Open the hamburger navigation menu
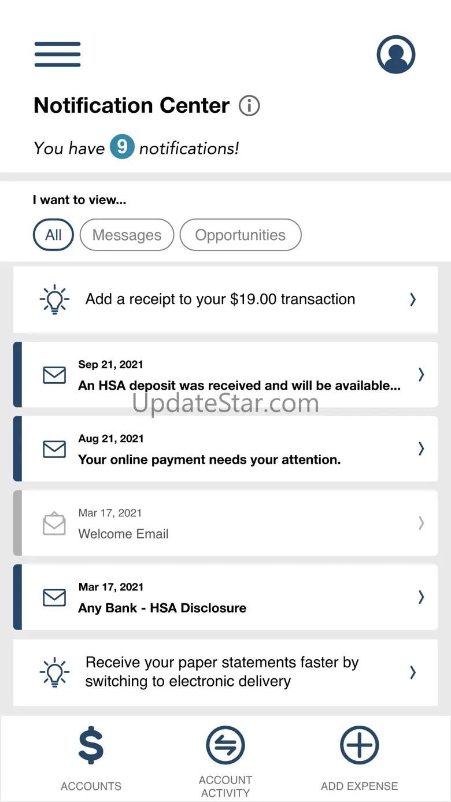451x802 pixels. coord(57,54)
